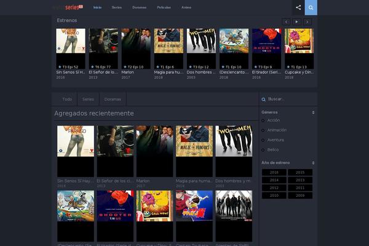Collapse the Año de estreno section
Viewport: 369px width, 246px height.
(313, 163)
